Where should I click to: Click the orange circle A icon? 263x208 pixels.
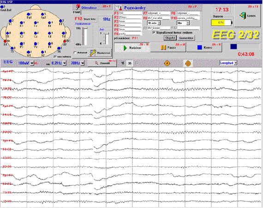pos(167,63)
